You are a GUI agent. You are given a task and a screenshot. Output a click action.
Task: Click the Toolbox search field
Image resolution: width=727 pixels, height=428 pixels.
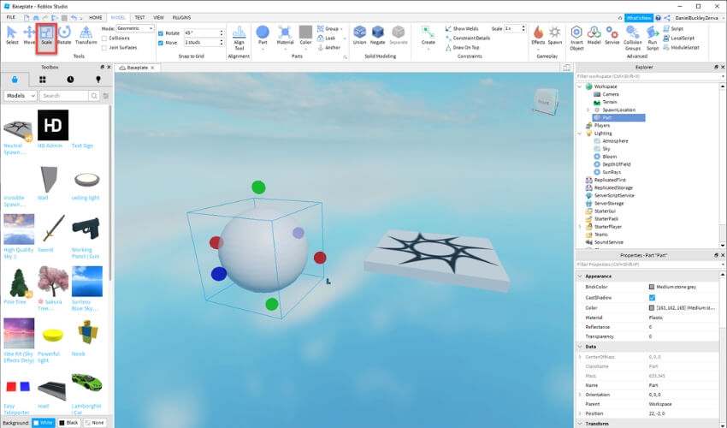pos(64,96)
